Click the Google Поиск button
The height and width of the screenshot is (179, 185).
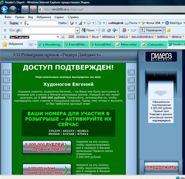tap(88, 30)
